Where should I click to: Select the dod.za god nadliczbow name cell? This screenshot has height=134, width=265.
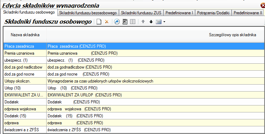[25, 67]
